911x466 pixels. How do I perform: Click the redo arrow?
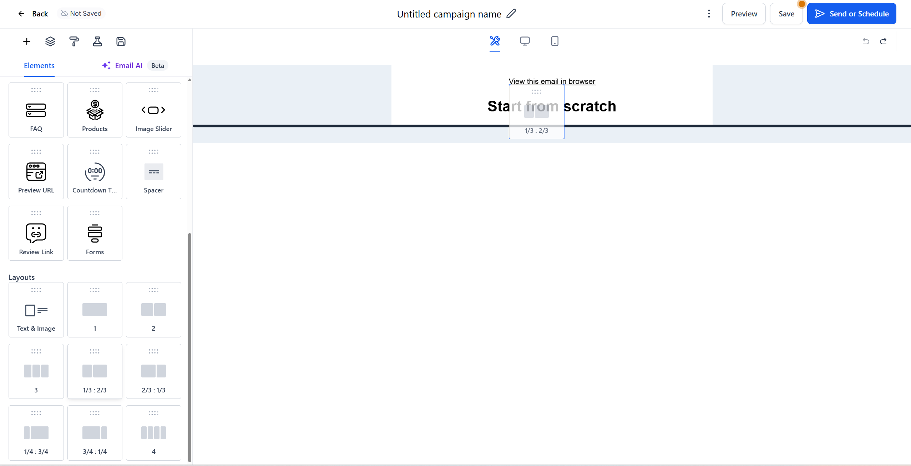tap(884, 41)
